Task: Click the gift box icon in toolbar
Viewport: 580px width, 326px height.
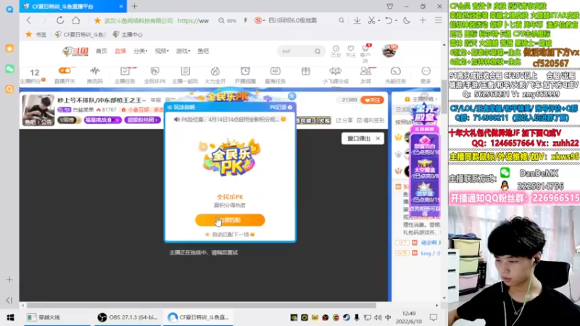Action: click(x=305, y=71)
